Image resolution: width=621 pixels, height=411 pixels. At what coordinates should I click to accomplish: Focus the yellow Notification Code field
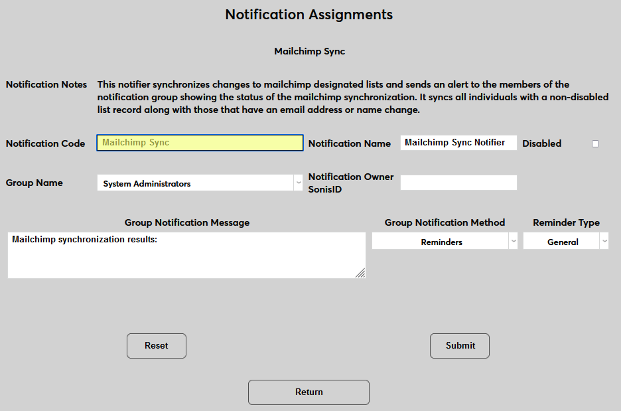[x=200, y=143]
